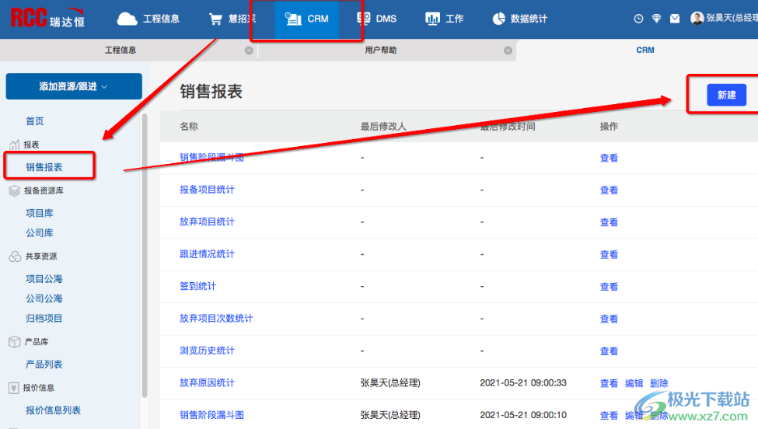Click the 最后修改人 column header
Viewport: 758px width, 429px height.
tap(382, 127)
